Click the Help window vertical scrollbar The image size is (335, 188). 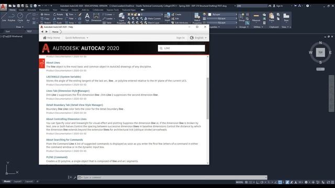[x=208, y=98]
